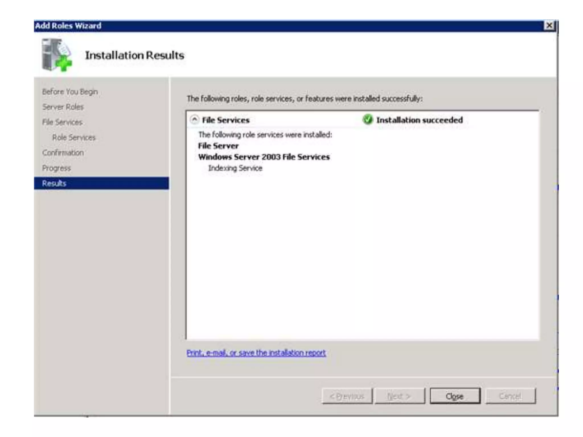The width and height of the screenshot is (583, 437).
Task: Open Print, e-mail, or save installation report link
Action: pyautogui.click(x=256, y=353)
